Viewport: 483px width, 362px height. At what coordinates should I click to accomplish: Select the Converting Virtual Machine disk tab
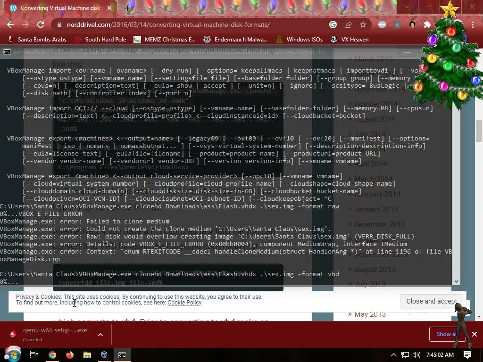60,8
